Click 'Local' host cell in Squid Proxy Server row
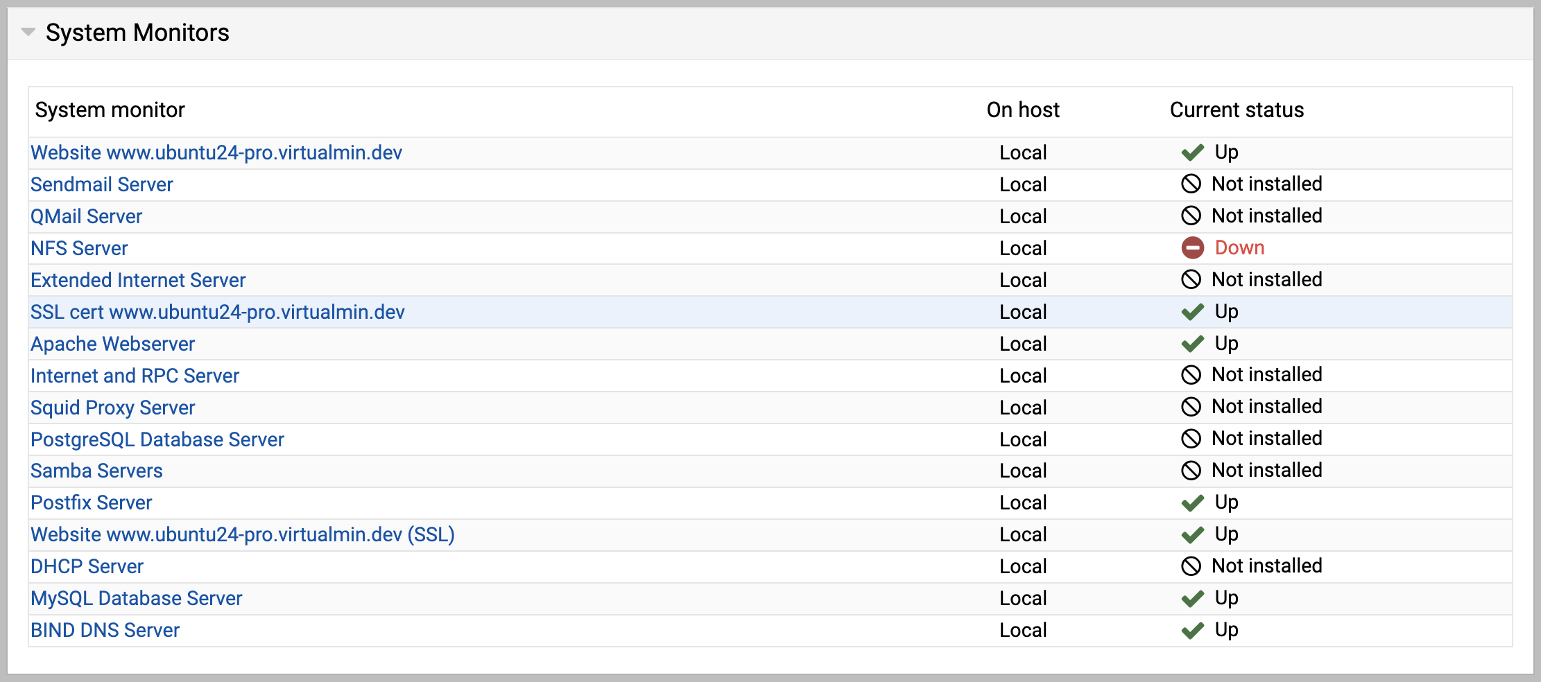Image resolution: width=1541 pixels, height=682 pixels. click(1023, 408)
